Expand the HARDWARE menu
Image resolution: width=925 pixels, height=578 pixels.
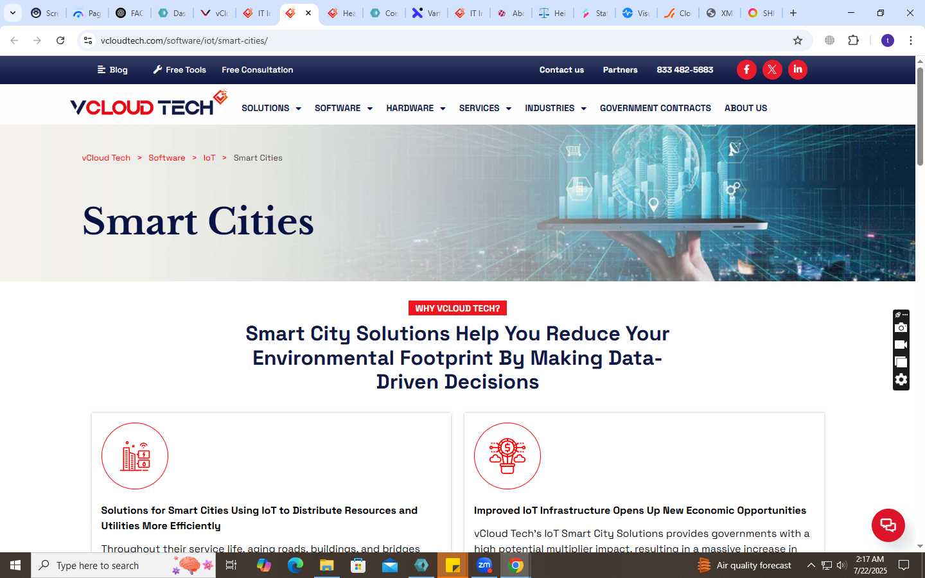pos(416,108)
